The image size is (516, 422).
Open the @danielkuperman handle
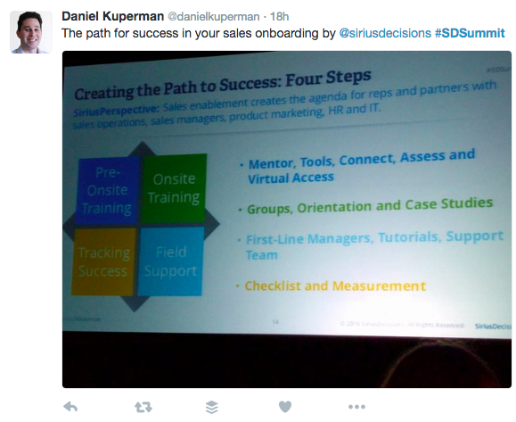click(x=214, y=16)
